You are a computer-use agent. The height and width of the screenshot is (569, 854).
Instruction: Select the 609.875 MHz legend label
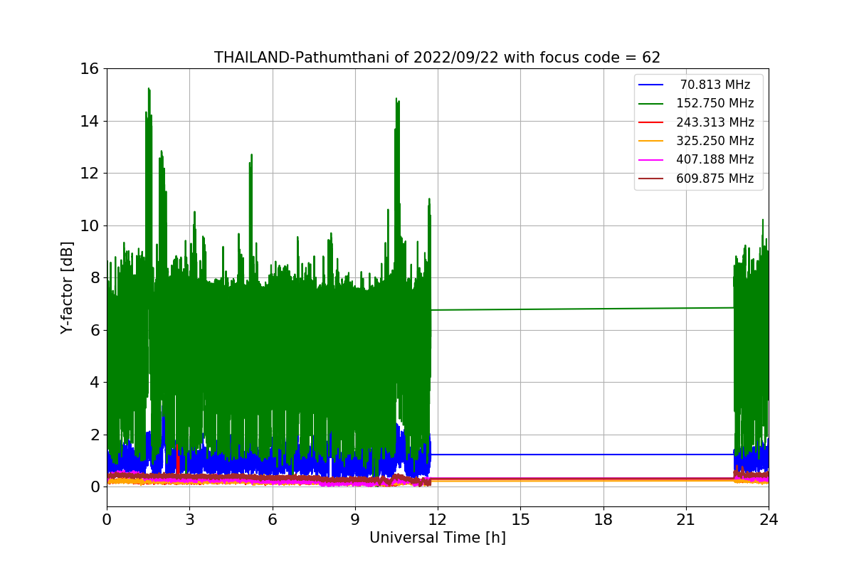715,179
